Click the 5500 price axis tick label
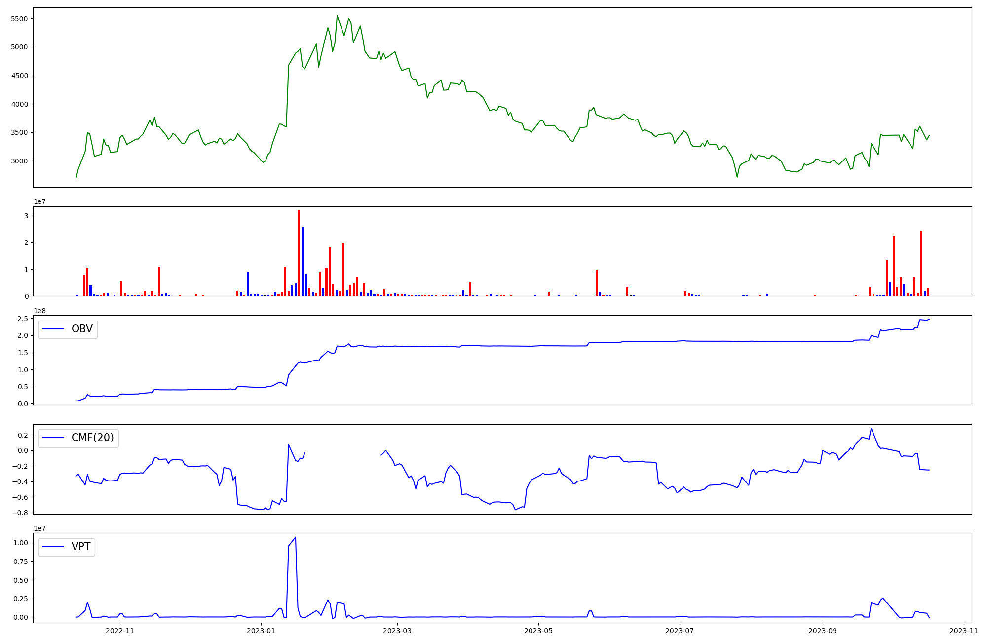 point(19,19)
